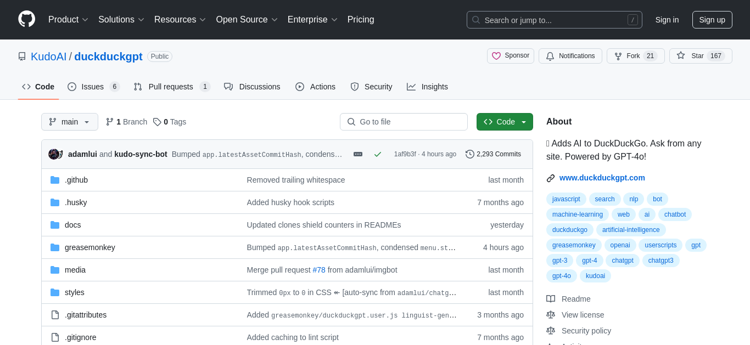This screenshot has height=345, width=750.
Task: Open the Product menu dropdown
Action: [68, 20]
